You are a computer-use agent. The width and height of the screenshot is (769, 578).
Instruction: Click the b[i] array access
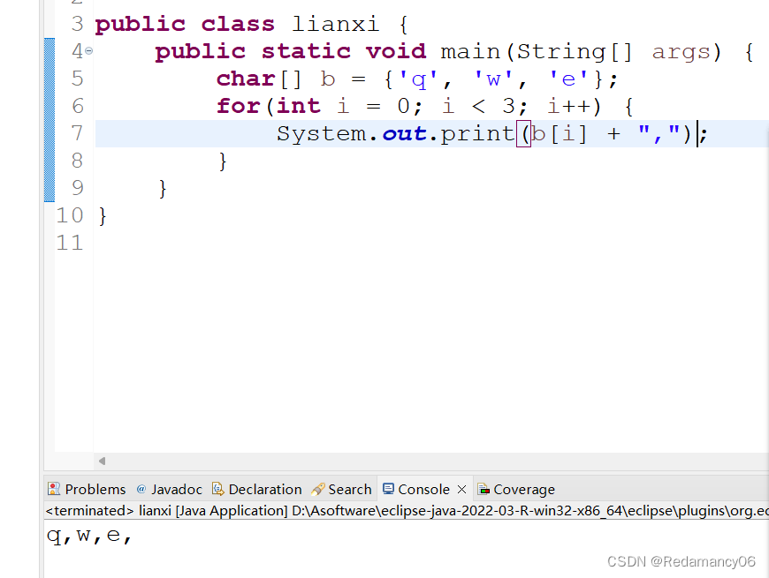(559, 133)
